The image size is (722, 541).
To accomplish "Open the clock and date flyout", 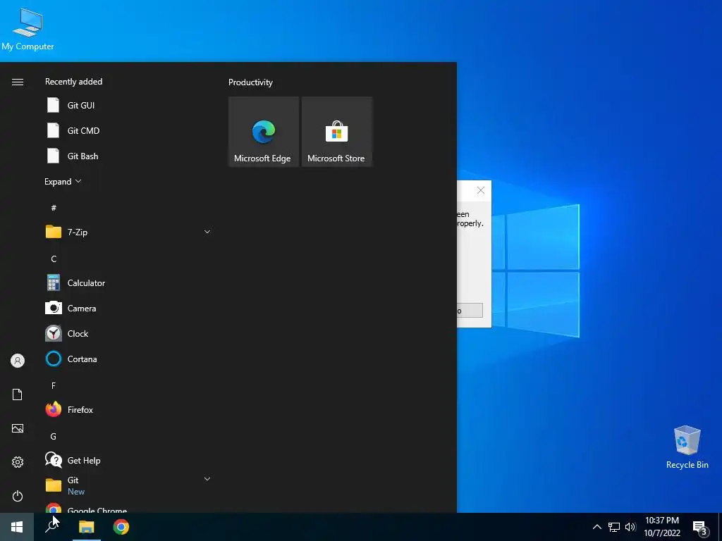I will [x=662, y=527].
